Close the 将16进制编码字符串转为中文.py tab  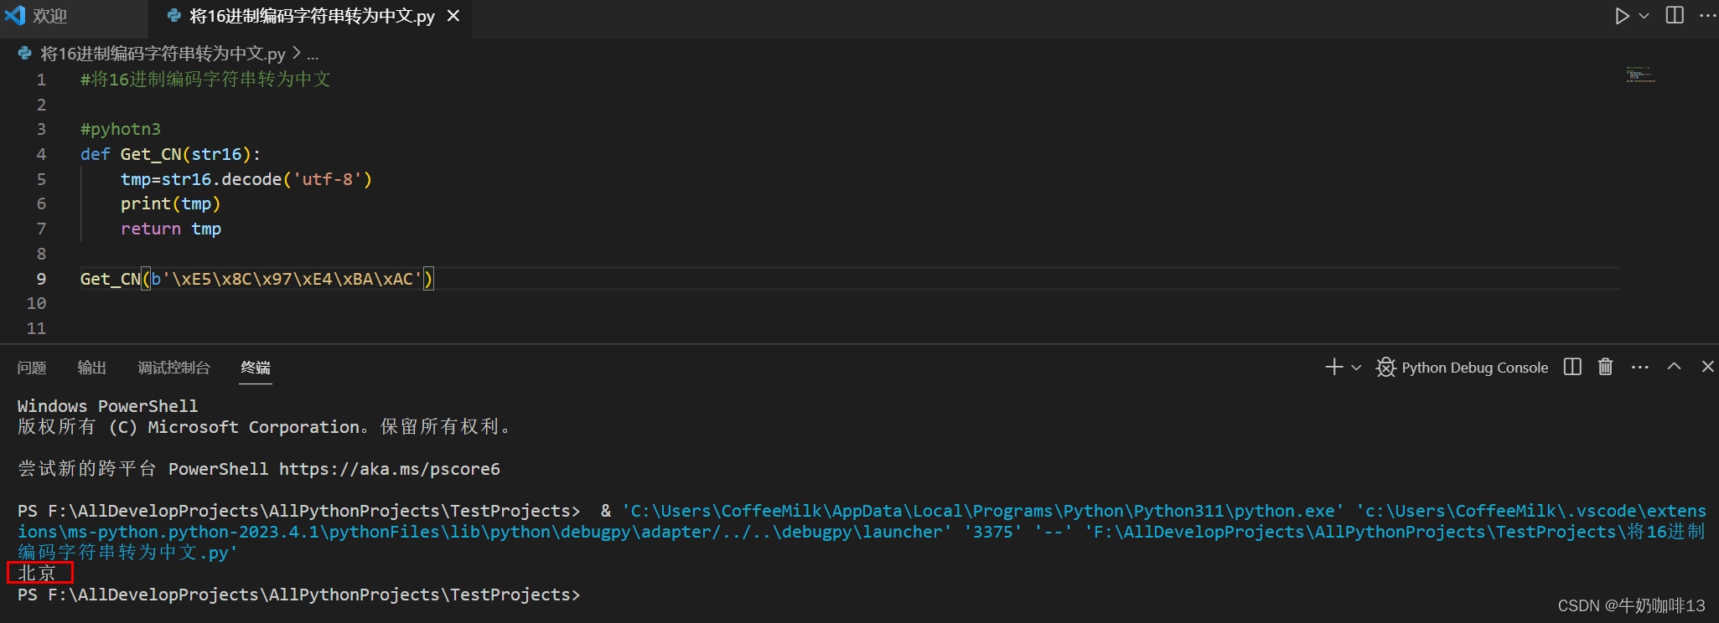453,16
